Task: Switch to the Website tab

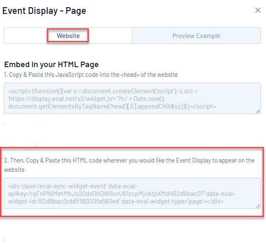Action: coord(68,35)
